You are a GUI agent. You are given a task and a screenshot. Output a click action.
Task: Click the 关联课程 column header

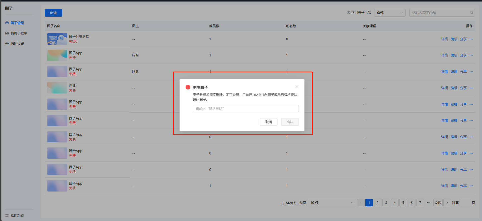pos(369,26)
